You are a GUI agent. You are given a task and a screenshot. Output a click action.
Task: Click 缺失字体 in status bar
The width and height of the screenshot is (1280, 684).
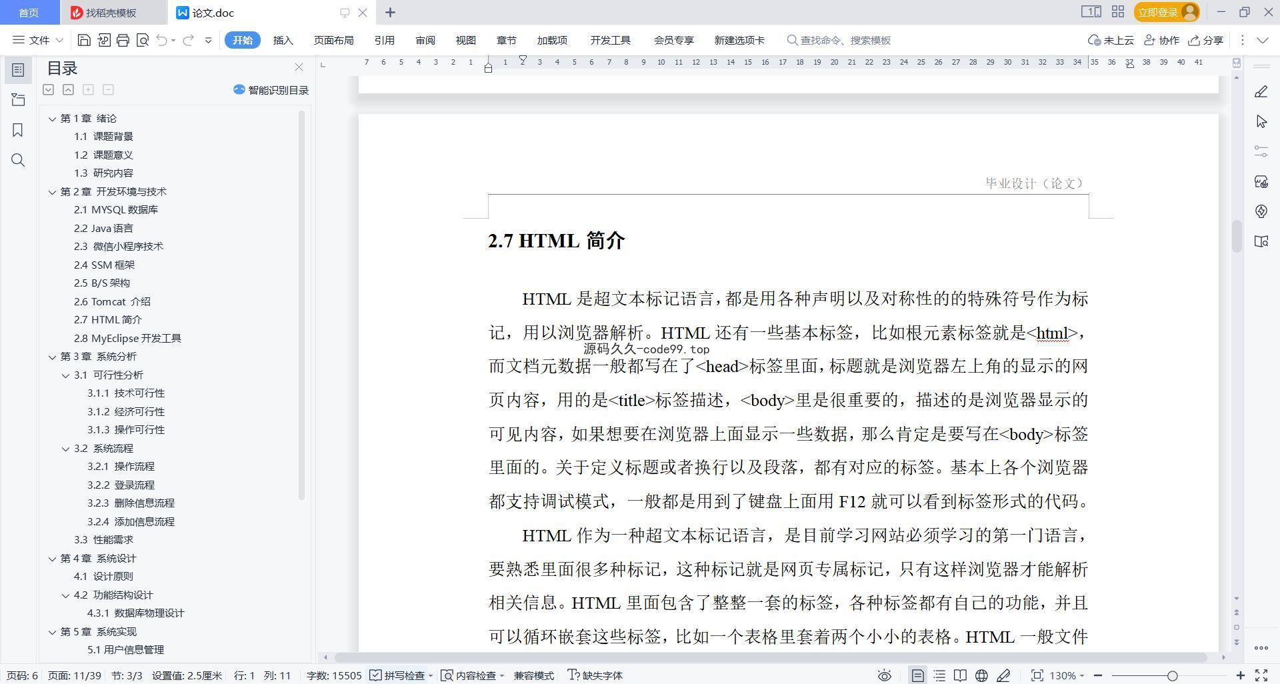pyautogui.click(x=595, y=675)
